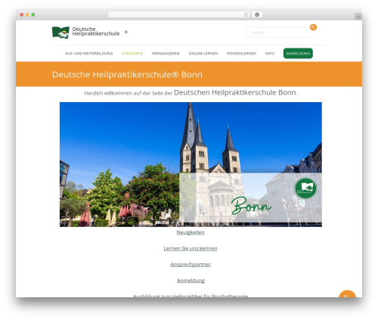Viewport: 378px width, 320px height.
Task: Open the Fernakademie menu item
Action: click(x=166, y=54)
